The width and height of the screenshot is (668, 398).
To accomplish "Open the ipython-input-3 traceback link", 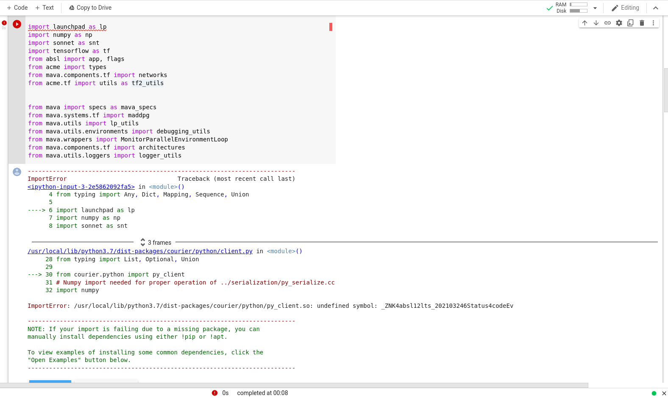I will [x=81, y=187].
